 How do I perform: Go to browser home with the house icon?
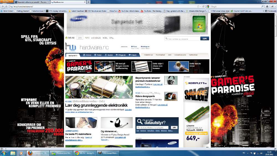(x=267, y=7)
